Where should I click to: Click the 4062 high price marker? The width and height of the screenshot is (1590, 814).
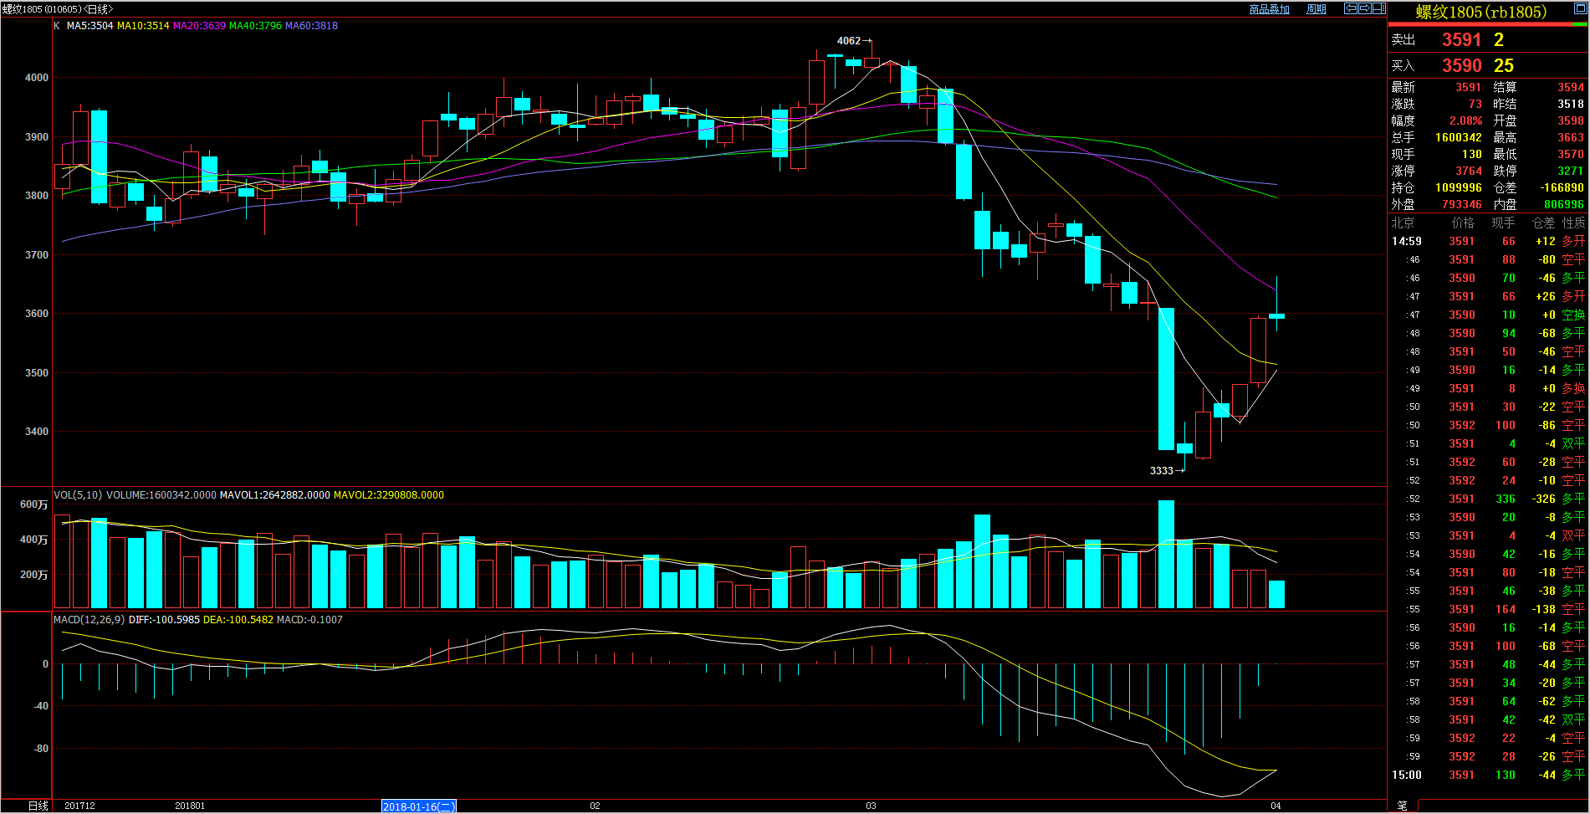click(849, 41)
